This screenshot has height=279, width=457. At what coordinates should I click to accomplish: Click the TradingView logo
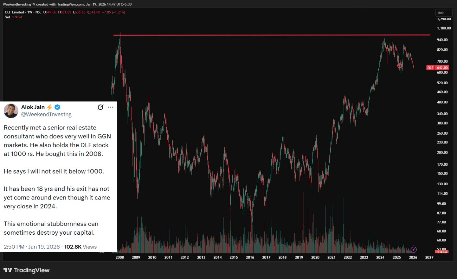tap(27, 270)
